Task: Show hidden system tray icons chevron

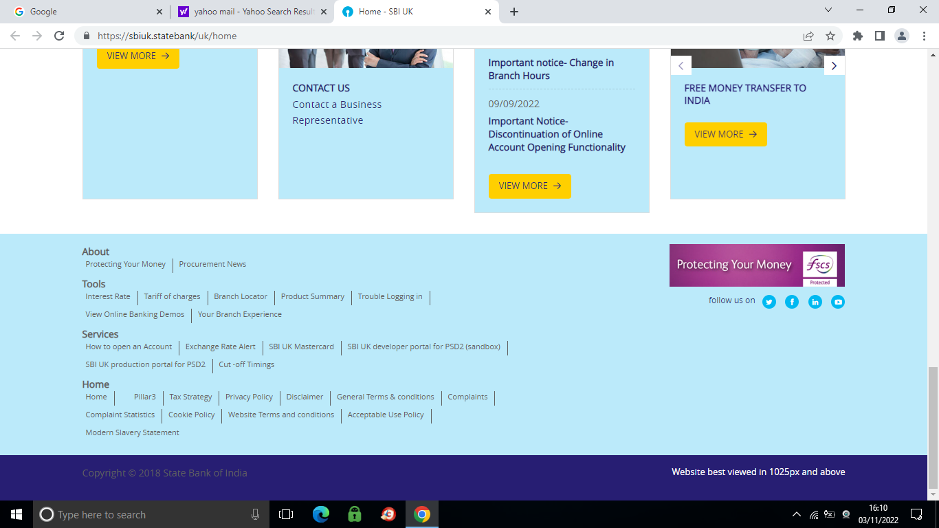Action: point(797,514)
